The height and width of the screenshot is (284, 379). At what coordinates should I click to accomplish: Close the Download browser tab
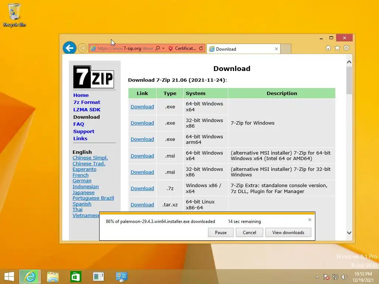tap(276, 49)
